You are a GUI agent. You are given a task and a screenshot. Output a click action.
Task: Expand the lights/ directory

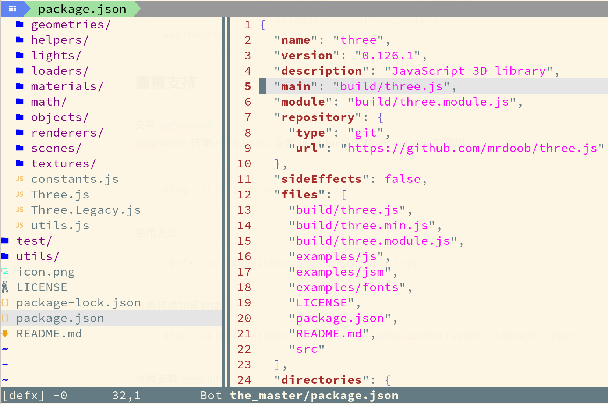pyautogui.click(x=56, y=56)
